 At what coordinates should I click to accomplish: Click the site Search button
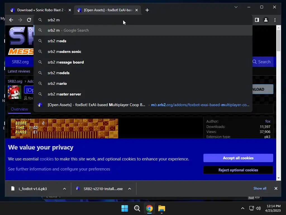click(262, 62)
